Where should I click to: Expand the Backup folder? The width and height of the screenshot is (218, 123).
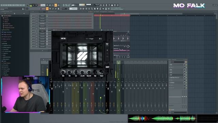click(5, 43)
